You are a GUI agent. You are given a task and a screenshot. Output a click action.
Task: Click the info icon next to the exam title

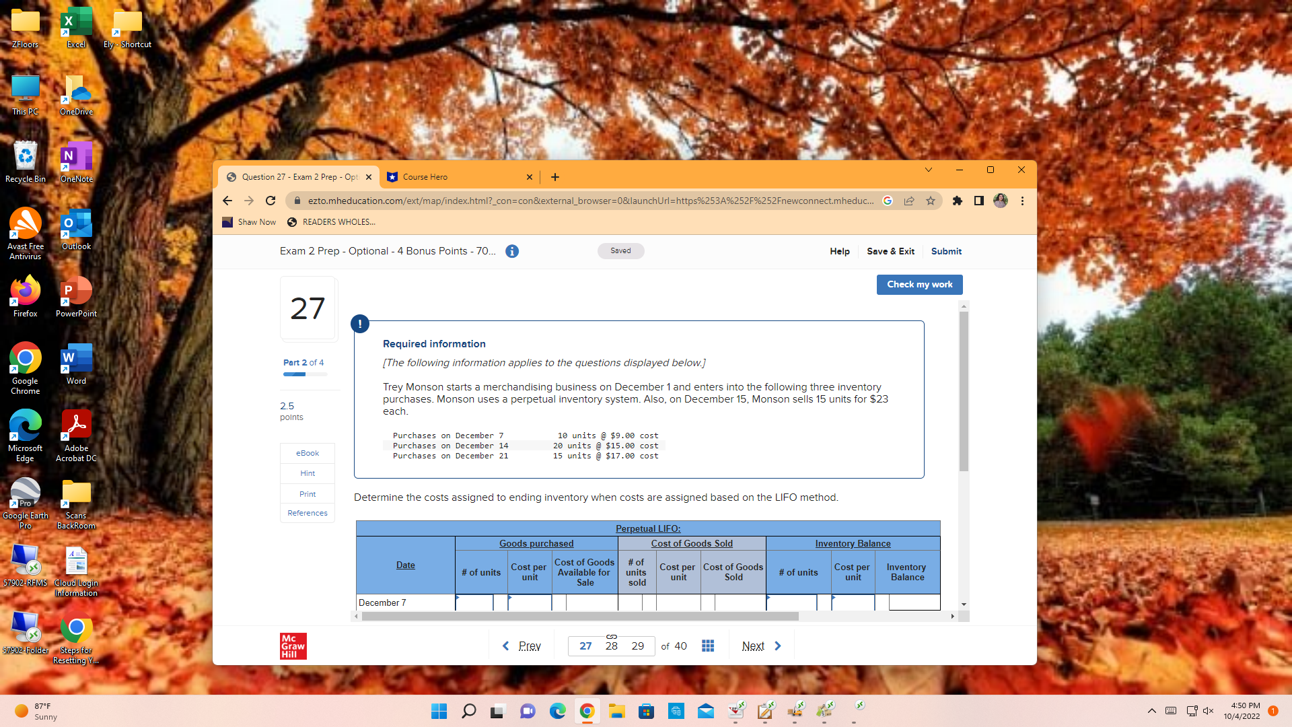(x=512, y=251)
